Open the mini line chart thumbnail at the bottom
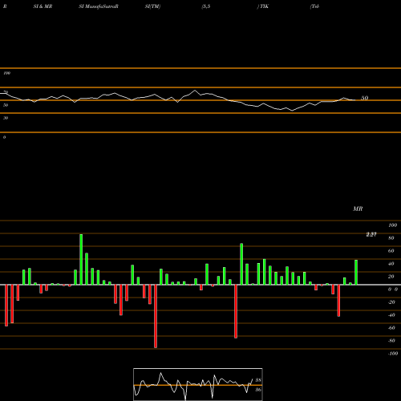Screen dimensions: 401x401 [198, 384]
